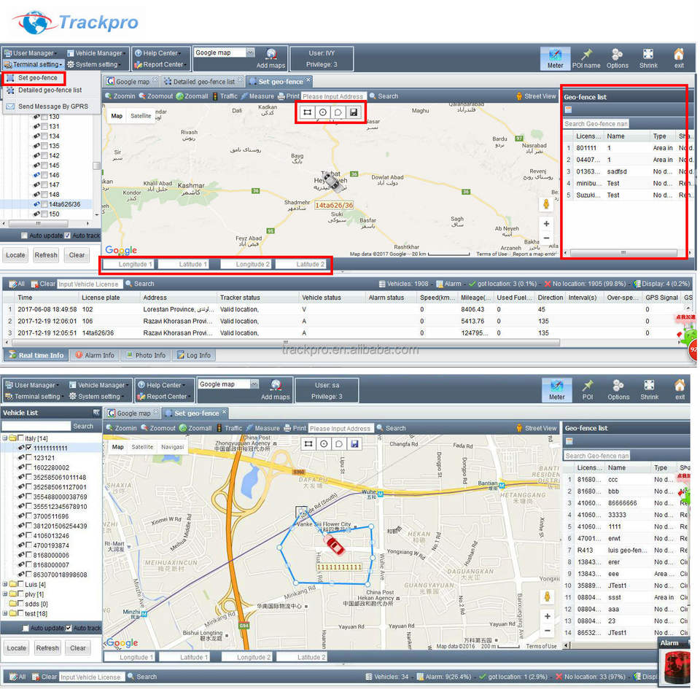Collapse the Vehicle List panel with the arrow icon
The width and height of the screenshot is (700, 700).
tap(96, 413)
